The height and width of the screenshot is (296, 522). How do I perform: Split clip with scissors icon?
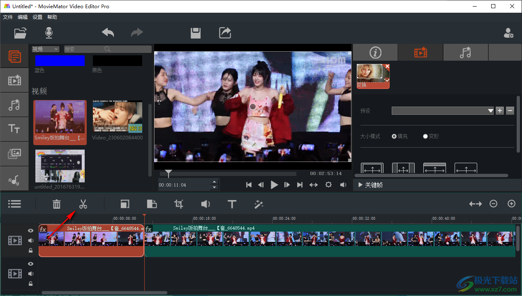pos(83,204)
